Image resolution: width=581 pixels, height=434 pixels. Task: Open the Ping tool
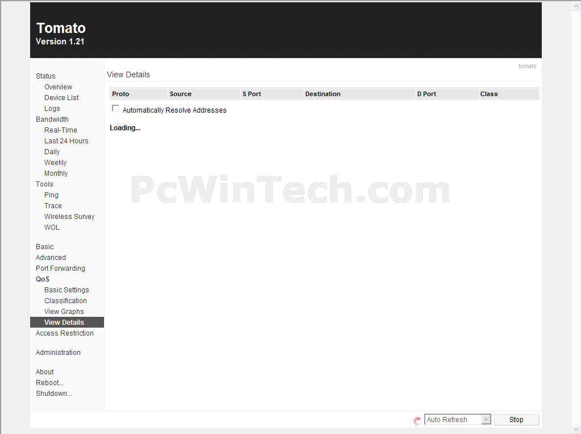coord(51,195)
